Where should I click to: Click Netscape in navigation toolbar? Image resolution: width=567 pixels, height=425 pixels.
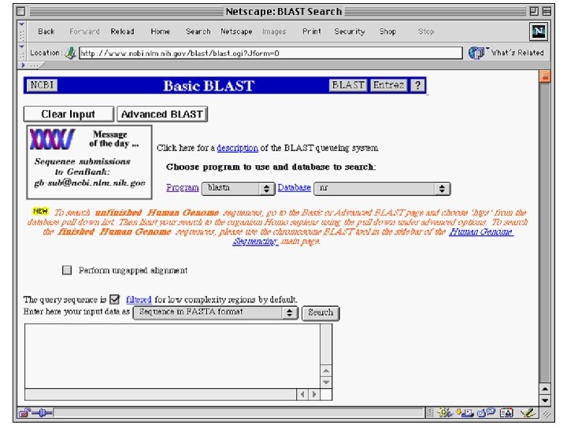pos(236,31)
